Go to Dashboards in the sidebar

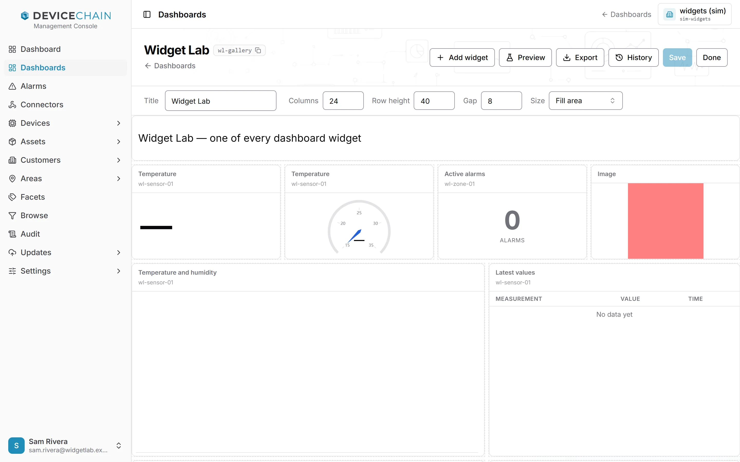point(66,68)
